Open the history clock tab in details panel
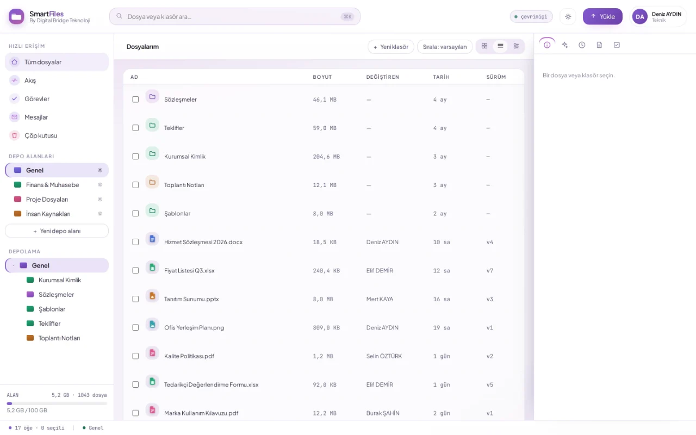 (x=582, y=45)
